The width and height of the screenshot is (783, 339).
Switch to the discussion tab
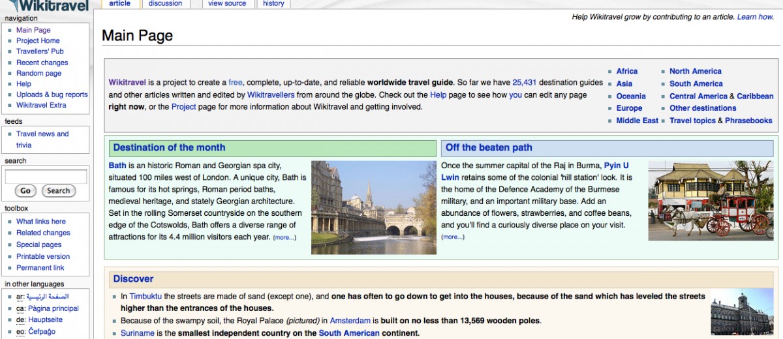coord(165,4)
